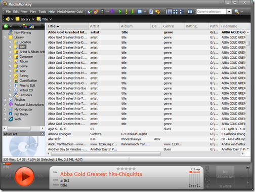Expand the Location tree node
This screenshot has height=192, width=255.
tap(10, 42)
